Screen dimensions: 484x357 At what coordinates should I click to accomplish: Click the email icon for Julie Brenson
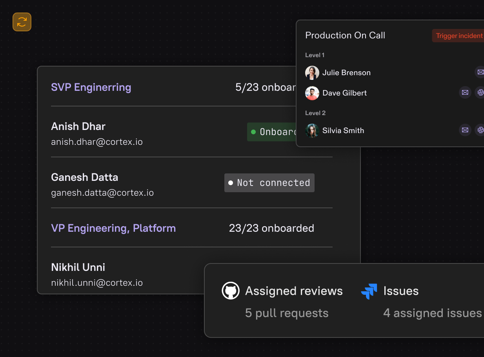(480, 72)
